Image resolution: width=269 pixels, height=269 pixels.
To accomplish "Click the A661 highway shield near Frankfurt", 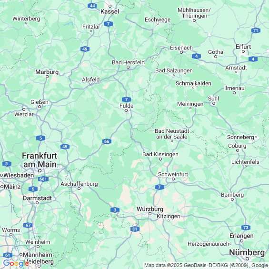I will pyautogui.click(x=43, y=179).
